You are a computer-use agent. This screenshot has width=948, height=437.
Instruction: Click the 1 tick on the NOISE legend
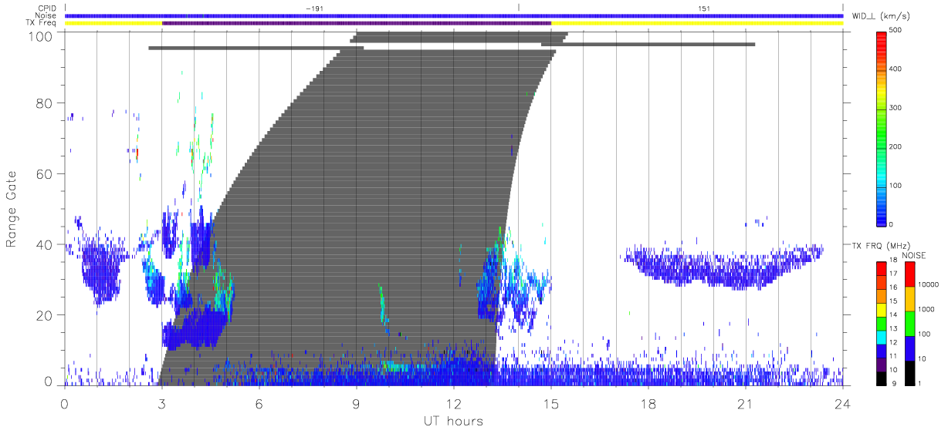[x=921, y=383]
